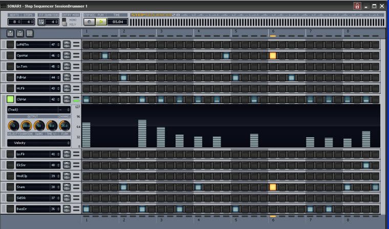Click beat 1 marker in top ruler
This screenshot has width=389, height=229.
tap(87, 31)
